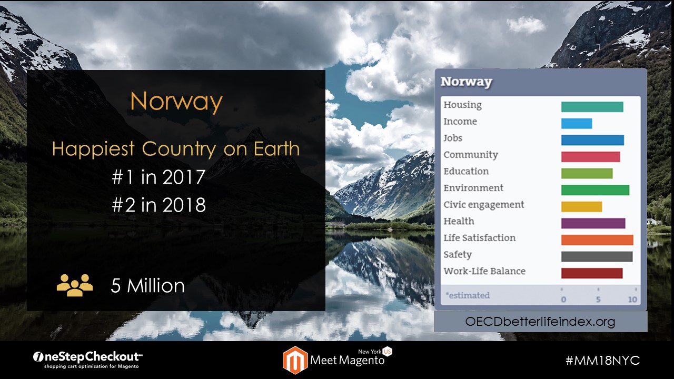The width and height of the screenshot is (674, 379).
Task: Click the Education olive-green bar
Action: pyautogui.click(x=587, y=173)
